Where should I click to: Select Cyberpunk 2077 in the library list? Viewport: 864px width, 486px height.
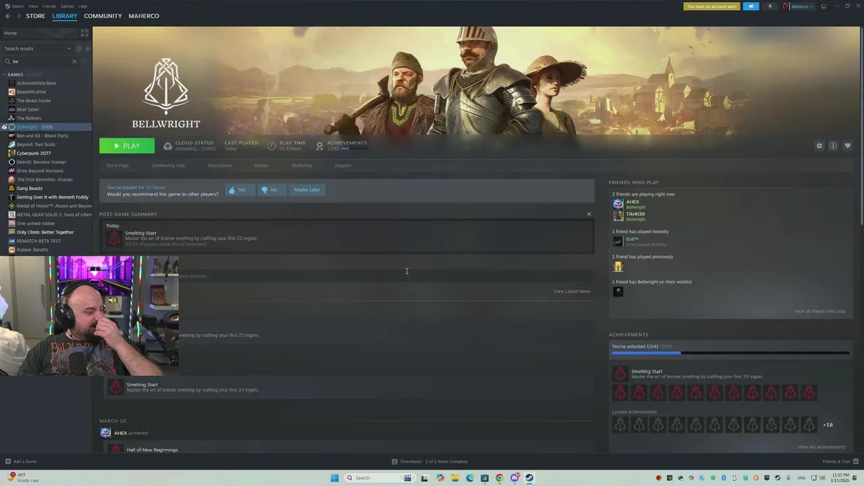34,153
